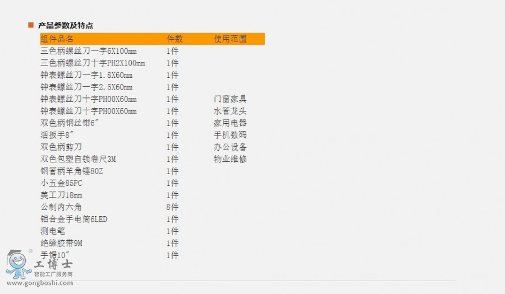Click the robot mascot logo
Screen dimensions: 505x294
pyautogui.click(x=19, y=264)
